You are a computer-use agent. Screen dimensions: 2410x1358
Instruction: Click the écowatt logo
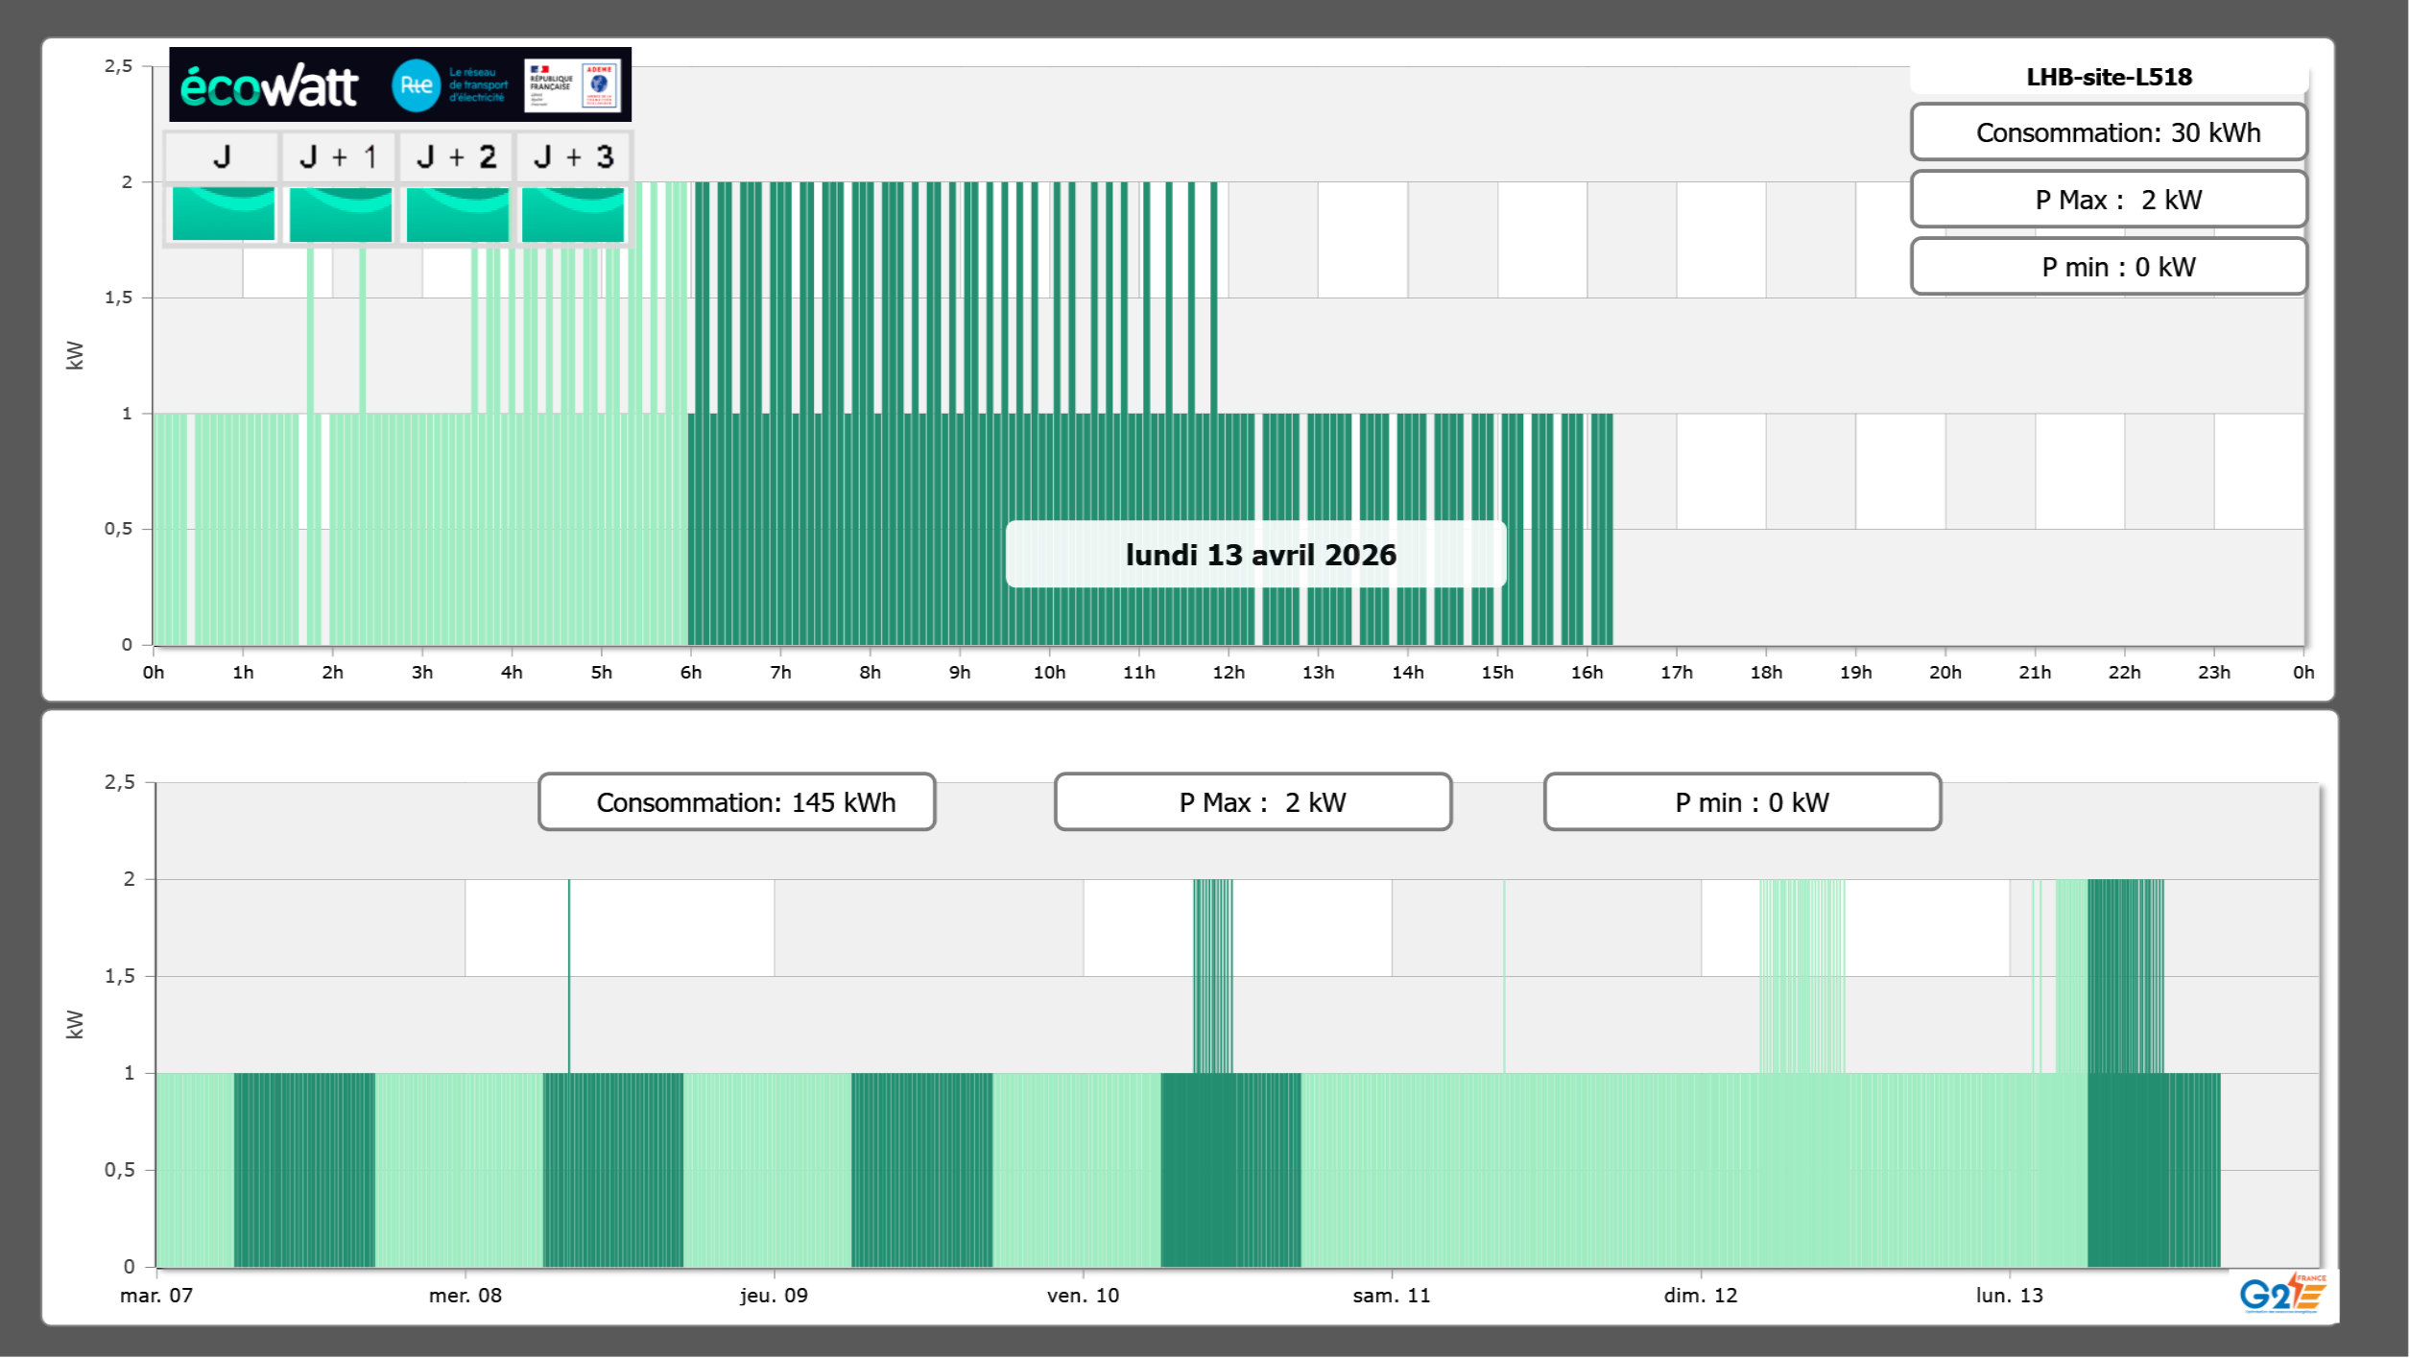point(270,86)
